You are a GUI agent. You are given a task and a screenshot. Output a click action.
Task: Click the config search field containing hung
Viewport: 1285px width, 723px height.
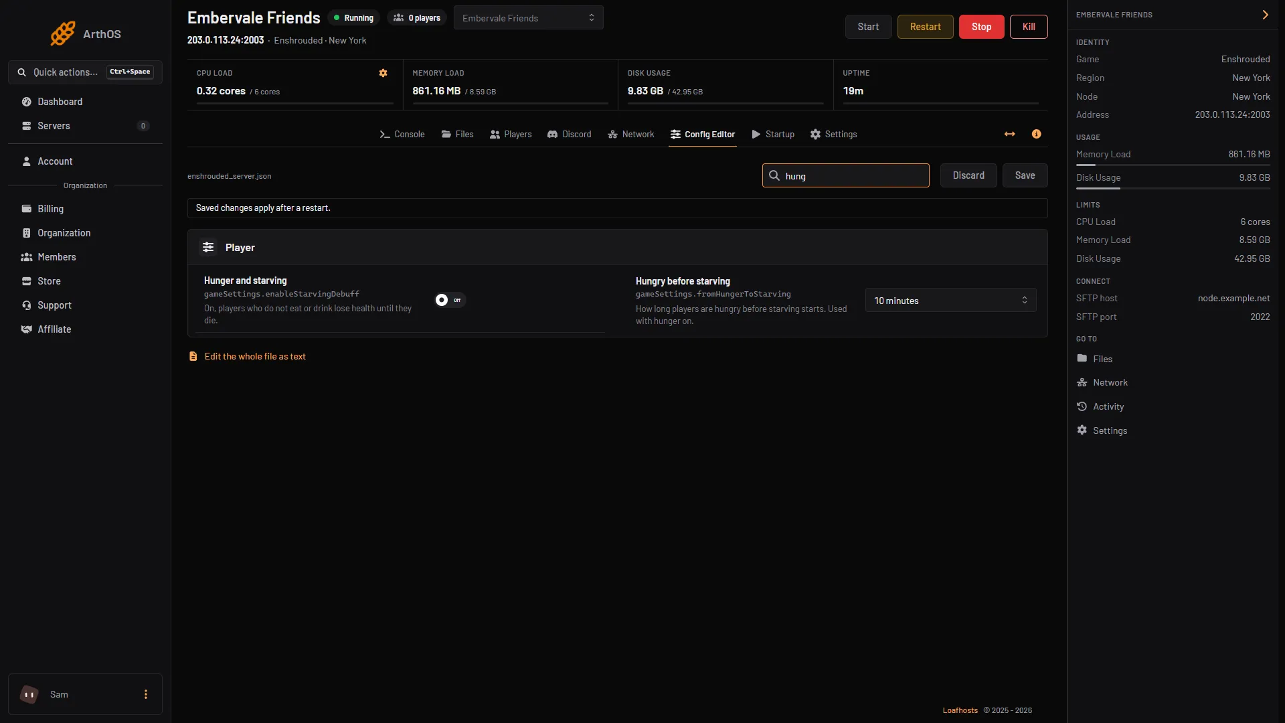pyautogui.click(x=845, y=175)
